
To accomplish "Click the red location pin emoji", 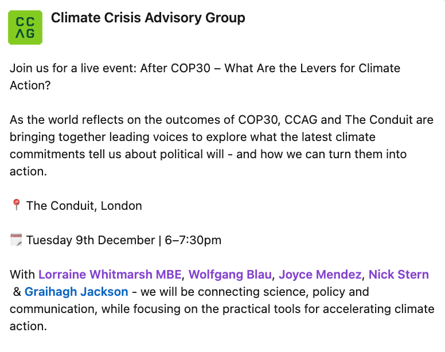I will pyautogui.click(x=16, y=206).
